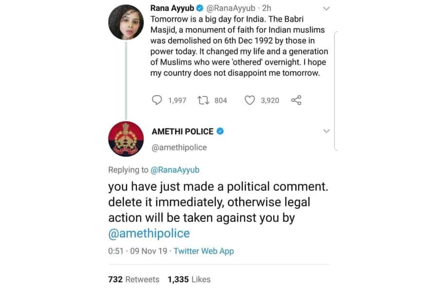View the 732 Retweets list
438x292 pixels.
click(133, 279)
